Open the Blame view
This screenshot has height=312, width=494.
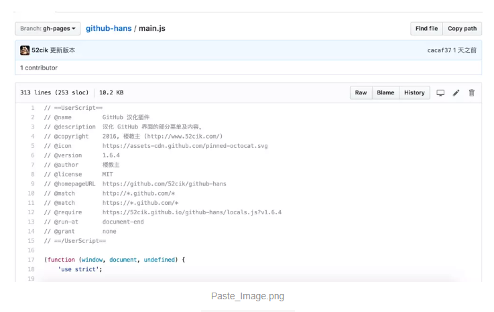click(385, 93)
